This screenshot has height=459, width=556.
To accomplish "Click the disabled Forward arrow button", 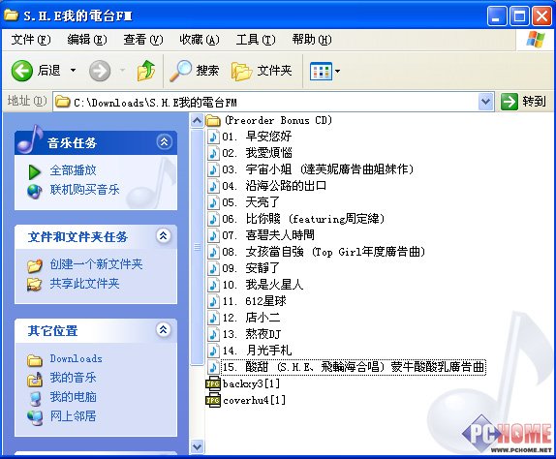I will click(x=100, y=71).
